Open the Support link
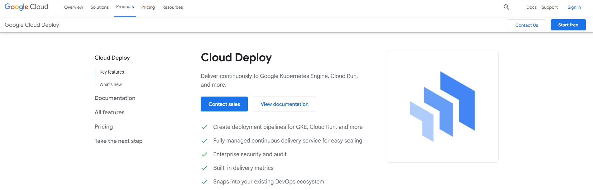This screenshot has width=593, height=190. pos(550,7)
